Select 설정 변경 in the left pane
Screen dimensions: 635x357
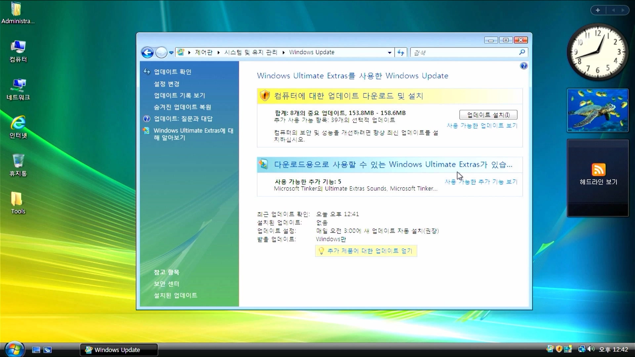coord(166,84)
